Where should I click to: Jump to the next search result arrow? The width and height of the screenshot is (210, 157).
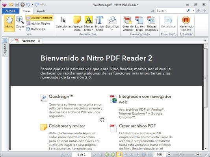[x=198, y=11]
